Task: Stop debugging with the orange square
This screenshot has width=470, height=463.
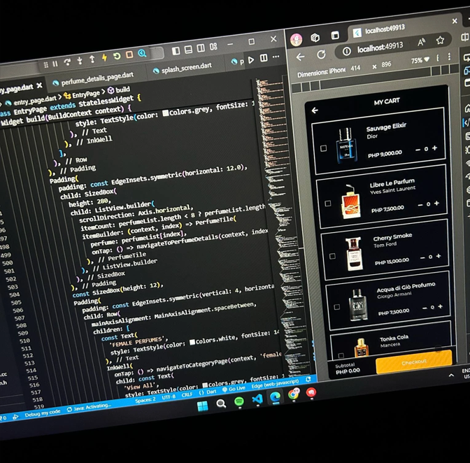Action: click(129, 55)
